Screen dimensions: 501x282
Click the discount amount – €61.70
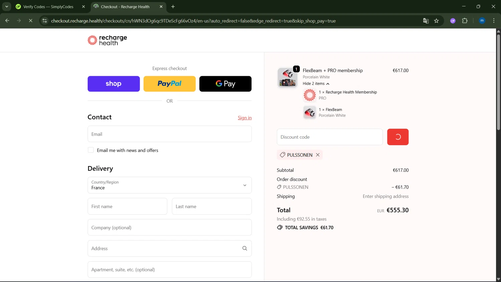click(x=400, y=187)
